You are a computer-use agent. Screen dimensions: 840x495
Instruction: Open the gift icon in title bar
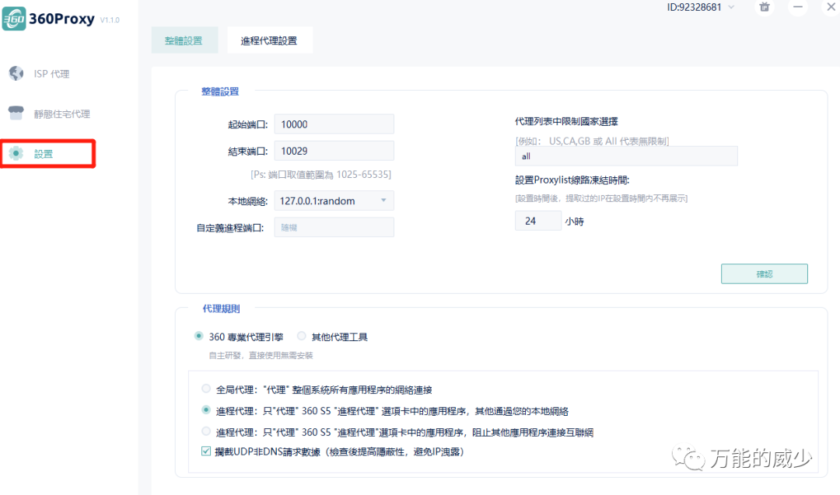pos(765,7)
